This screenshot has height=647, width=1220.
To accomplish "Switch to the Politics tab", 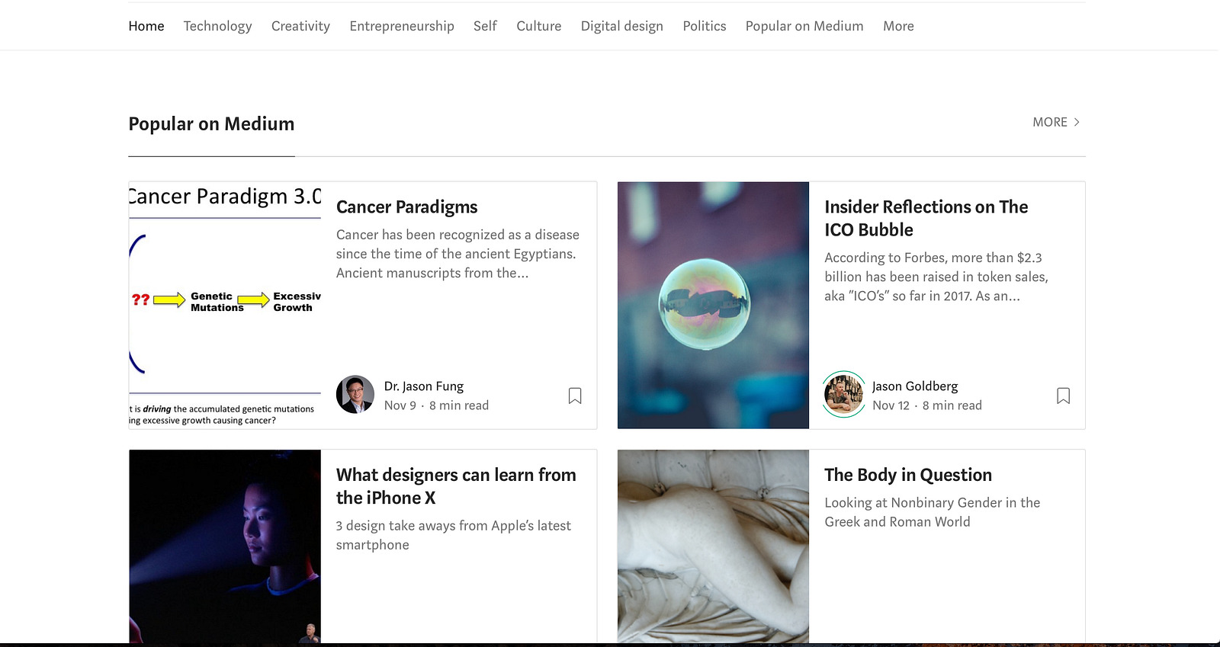I will (x=705, y=26).
